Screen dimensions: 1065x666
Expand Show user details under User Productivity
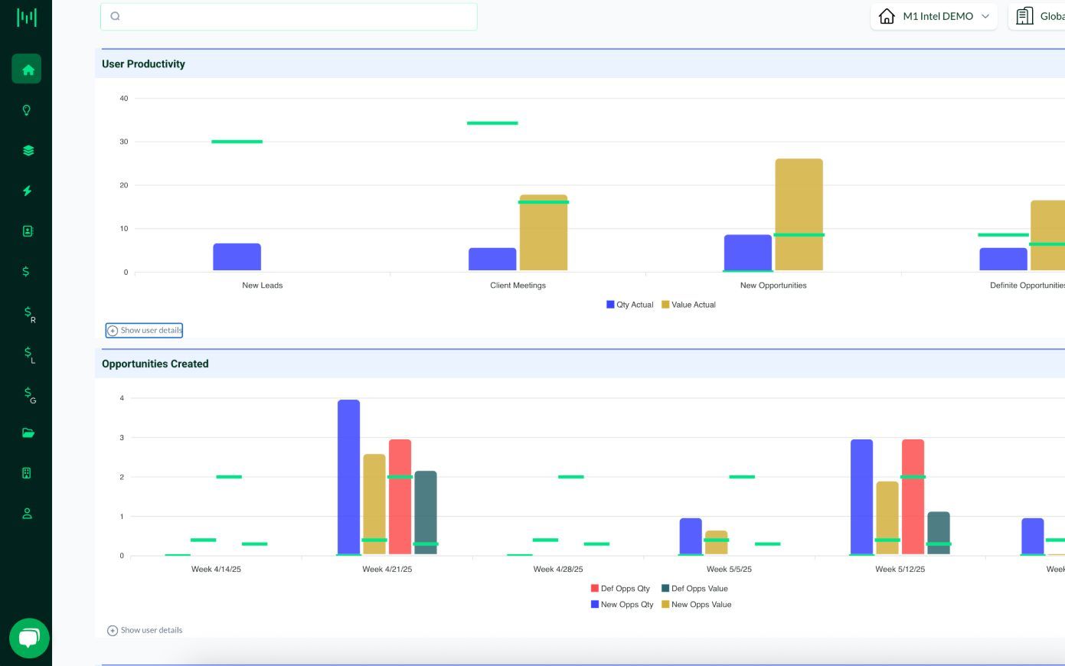click(x=144, y=331)
